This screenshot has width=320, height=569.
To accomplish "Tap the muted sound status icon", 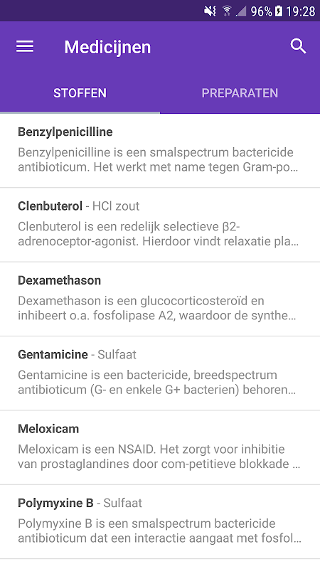I will click(x=210, y=11).
